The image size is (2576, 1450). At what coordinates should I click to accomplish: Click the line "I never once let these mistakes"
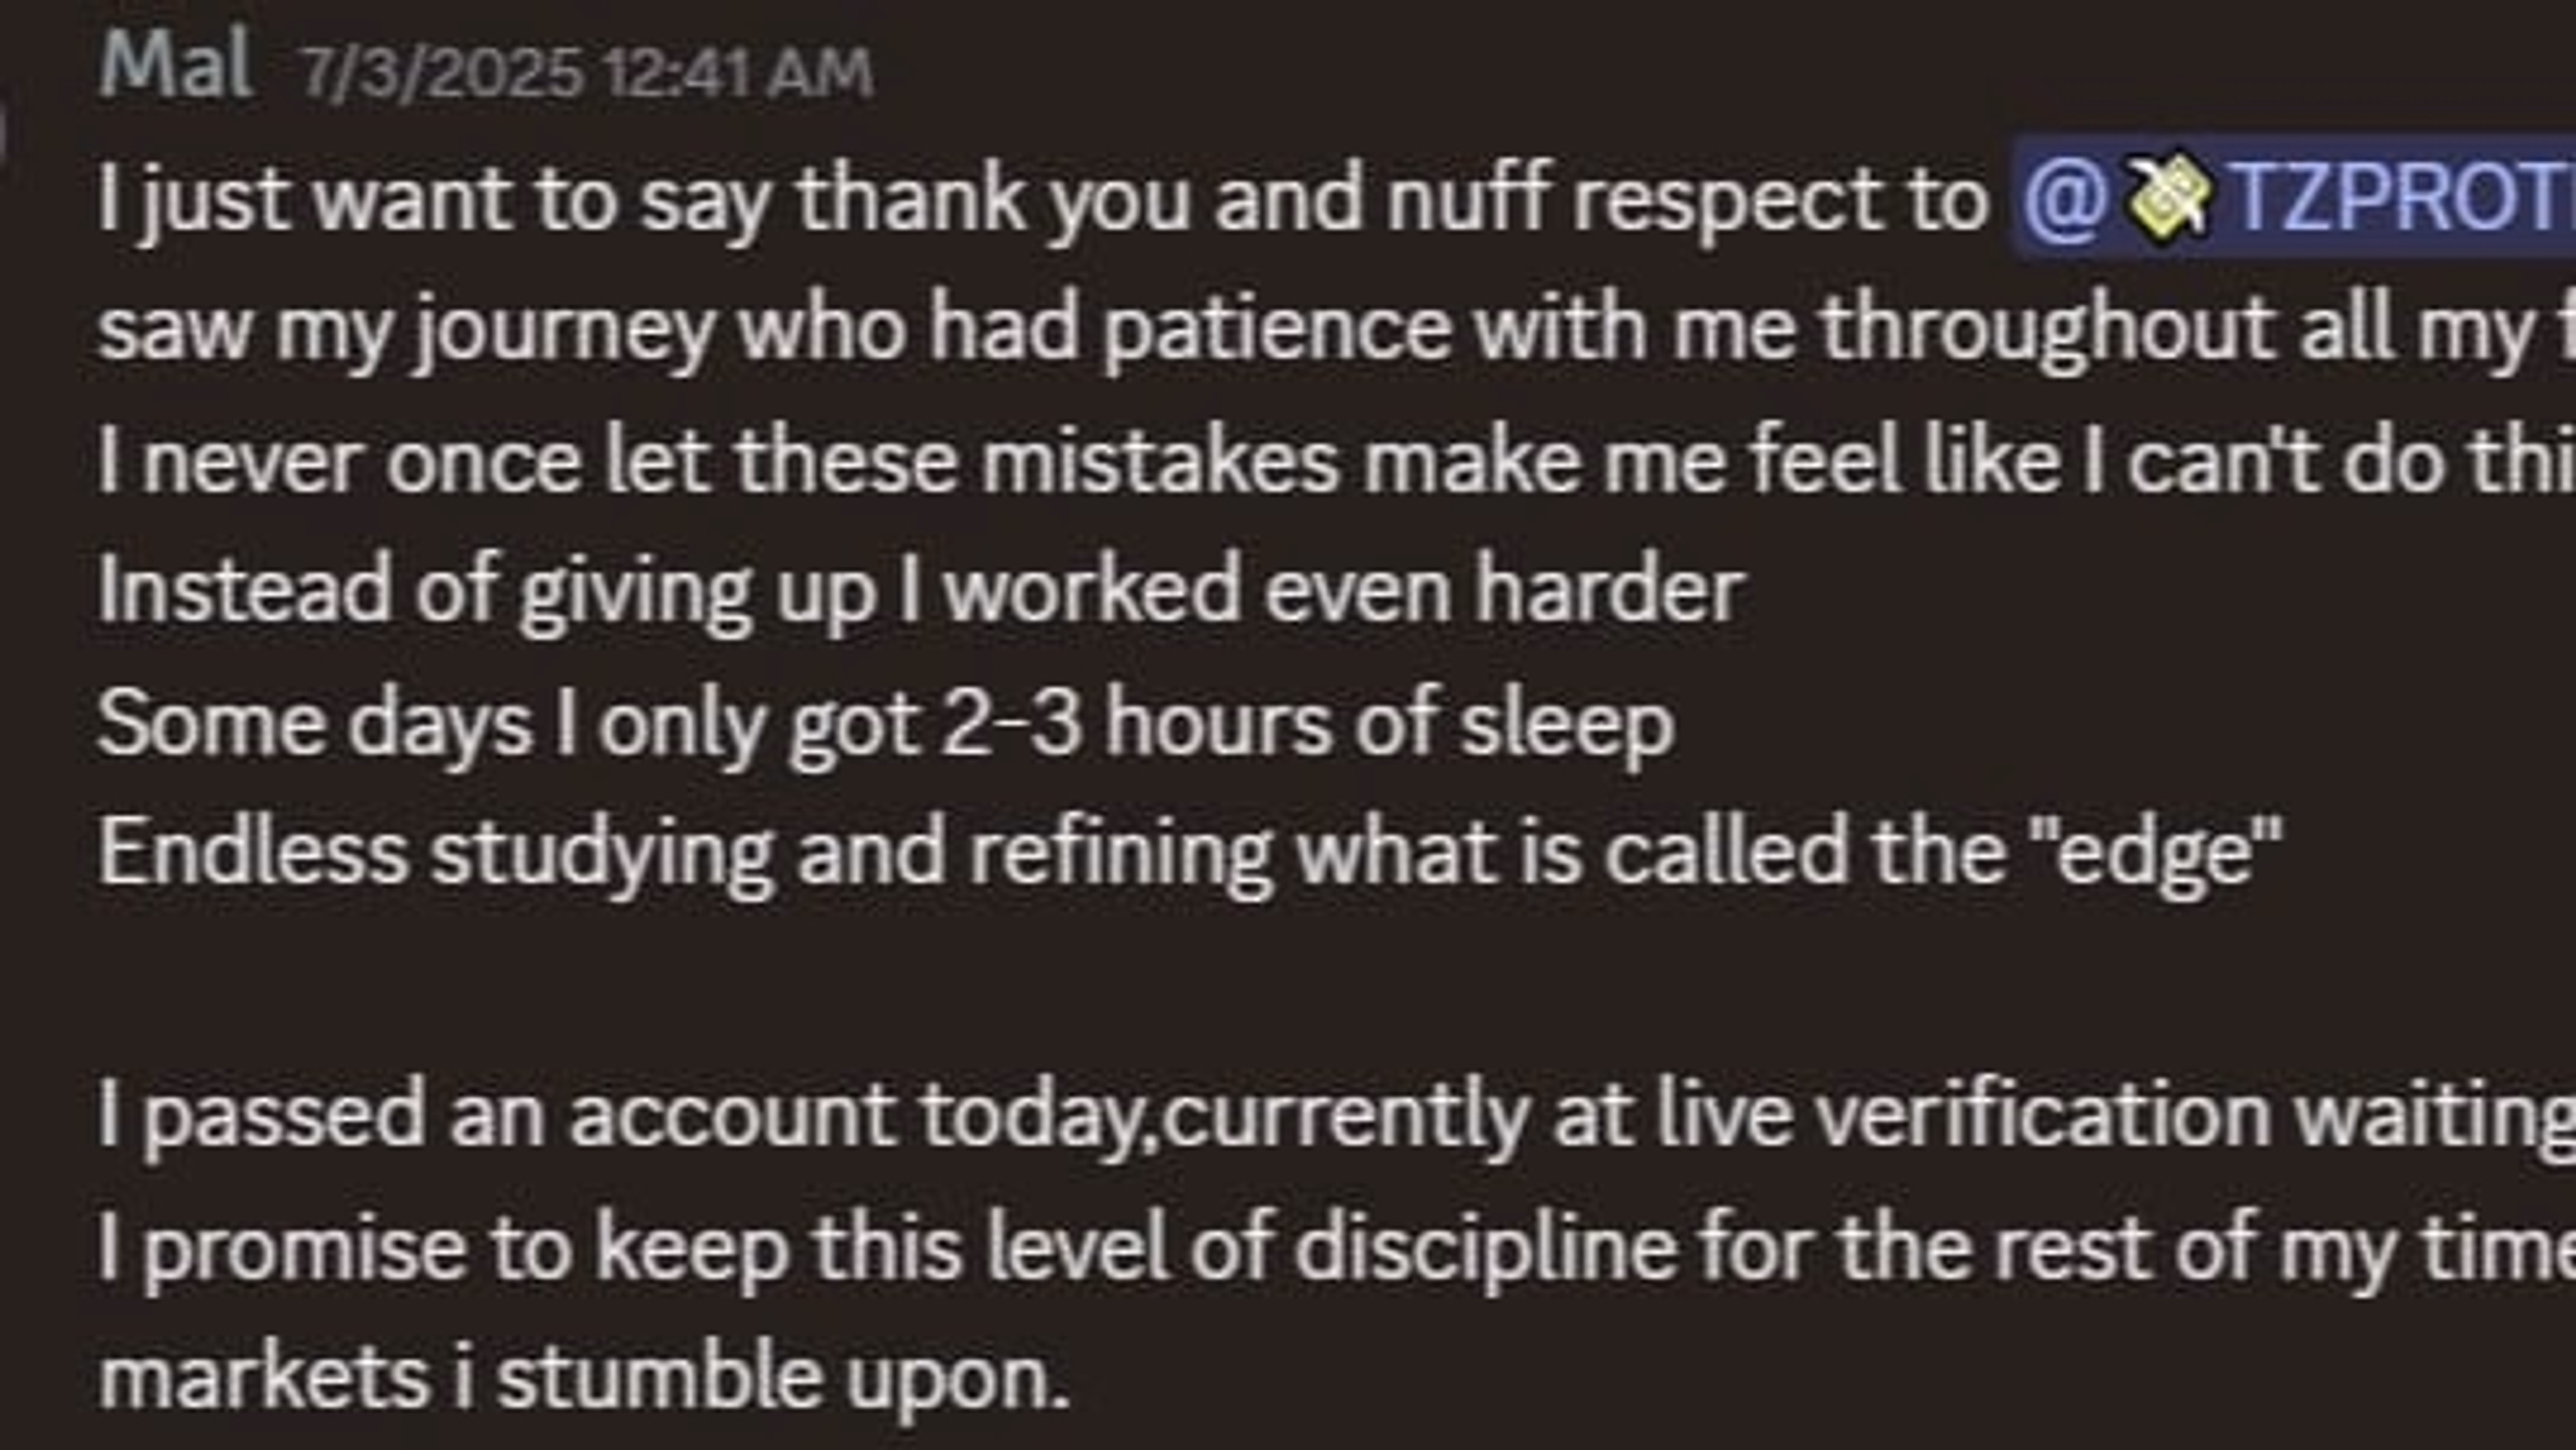pos(1336,462)
